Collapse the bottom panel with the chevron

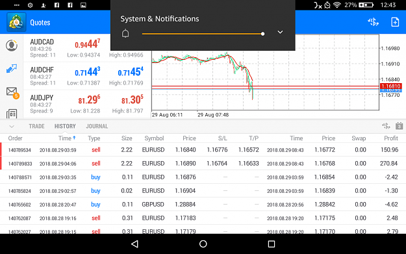[x=12, y=127]
